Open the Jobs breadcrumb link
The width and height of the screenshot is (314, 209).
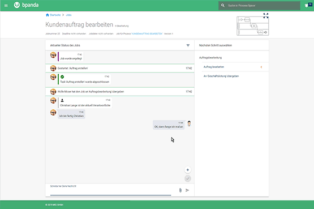point(68,15)
